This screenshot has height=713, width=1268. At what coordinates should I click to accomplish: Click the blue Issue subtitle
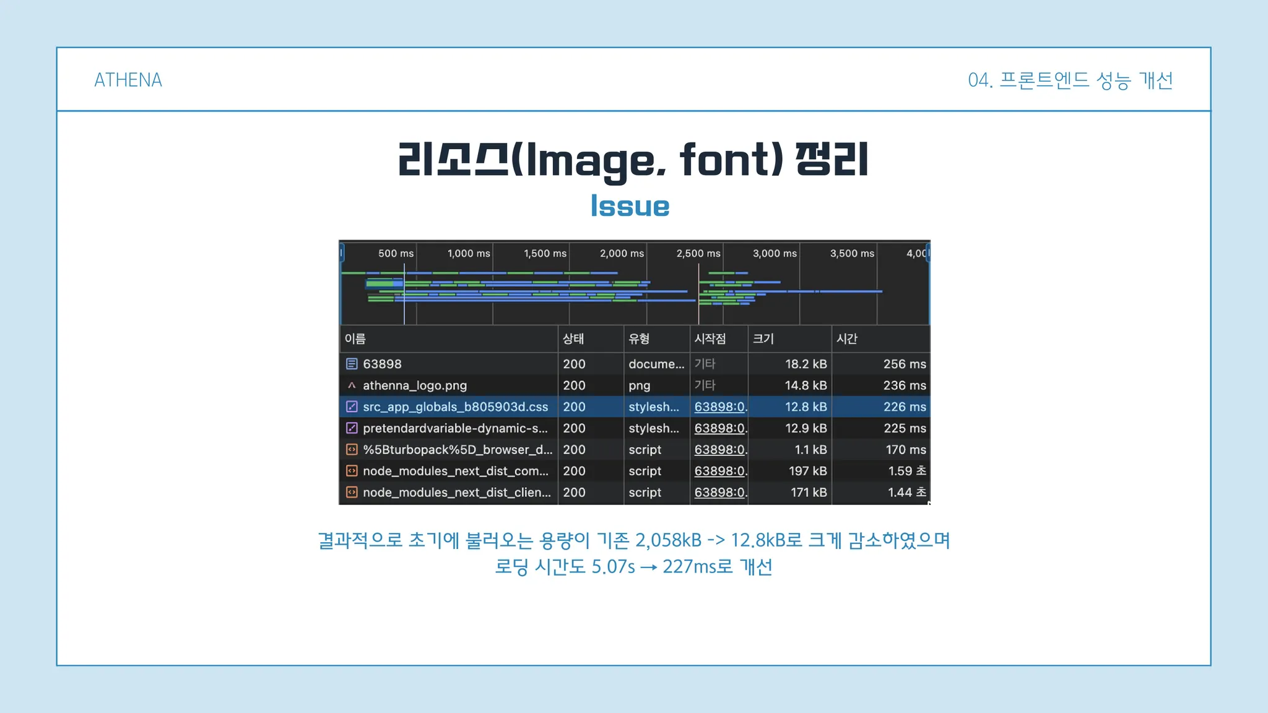pyautogui.click(x=630, y=206)
